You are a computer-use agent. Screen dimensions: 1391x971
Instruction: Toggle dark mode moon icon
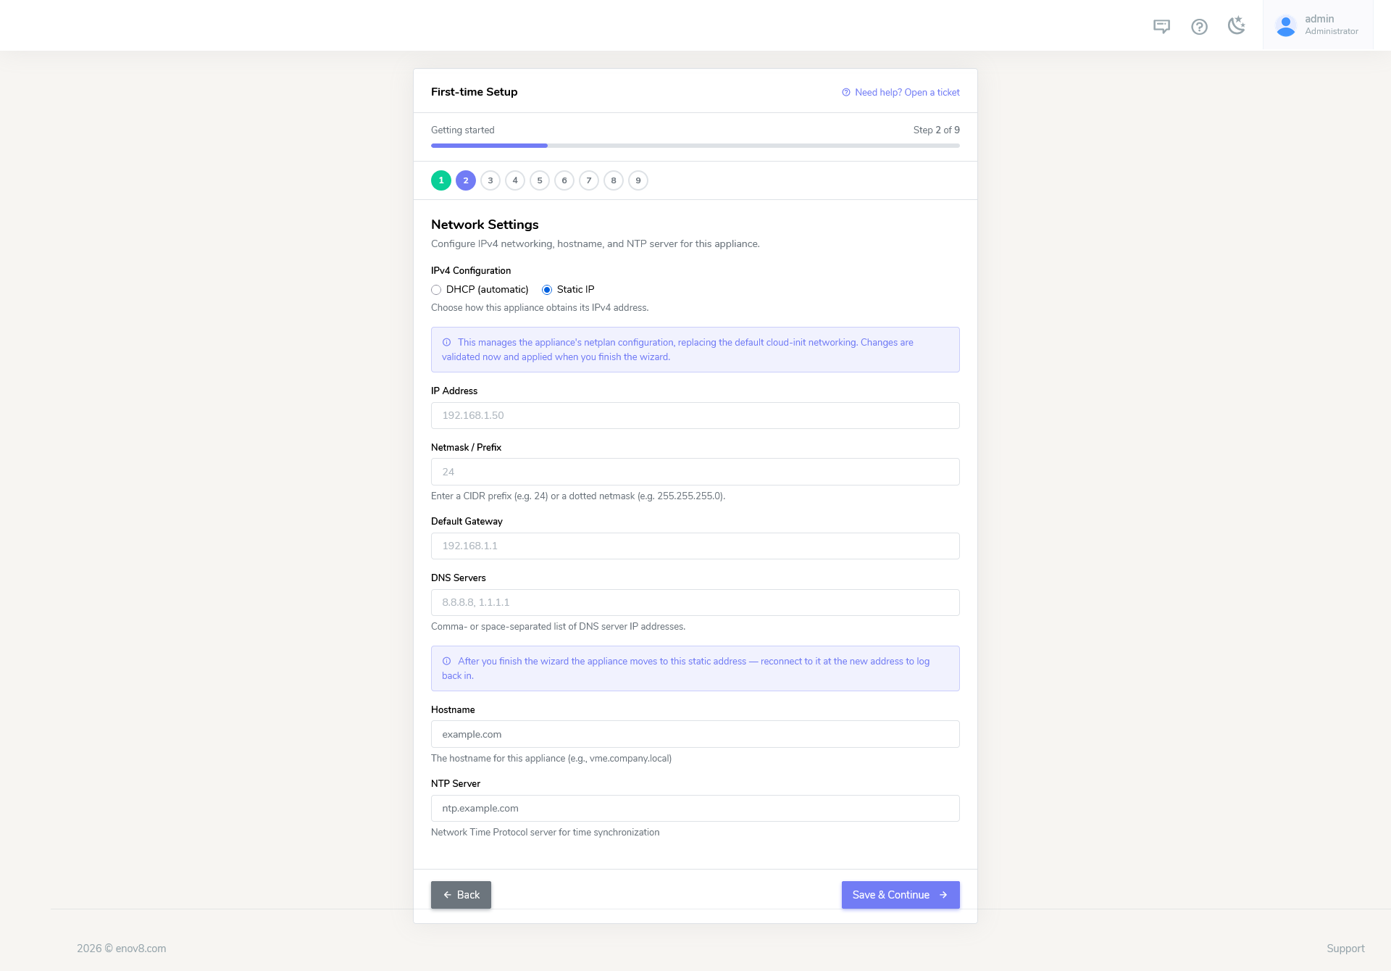(x=1237, y=26)
